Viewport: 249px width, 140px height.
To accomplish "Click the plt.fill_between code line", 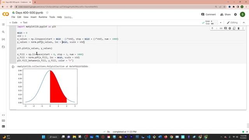I will [x=45, y=61].
